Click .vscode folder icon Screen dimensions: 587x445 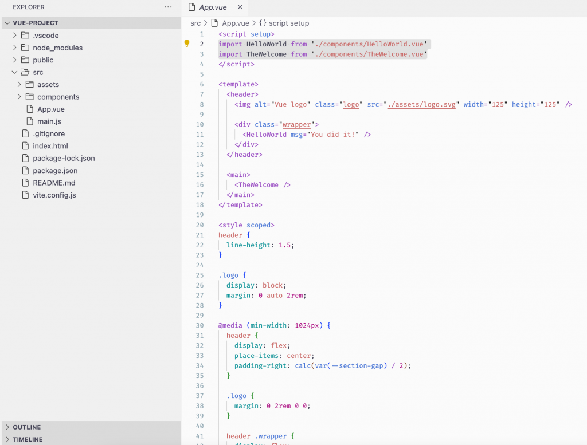25,35
